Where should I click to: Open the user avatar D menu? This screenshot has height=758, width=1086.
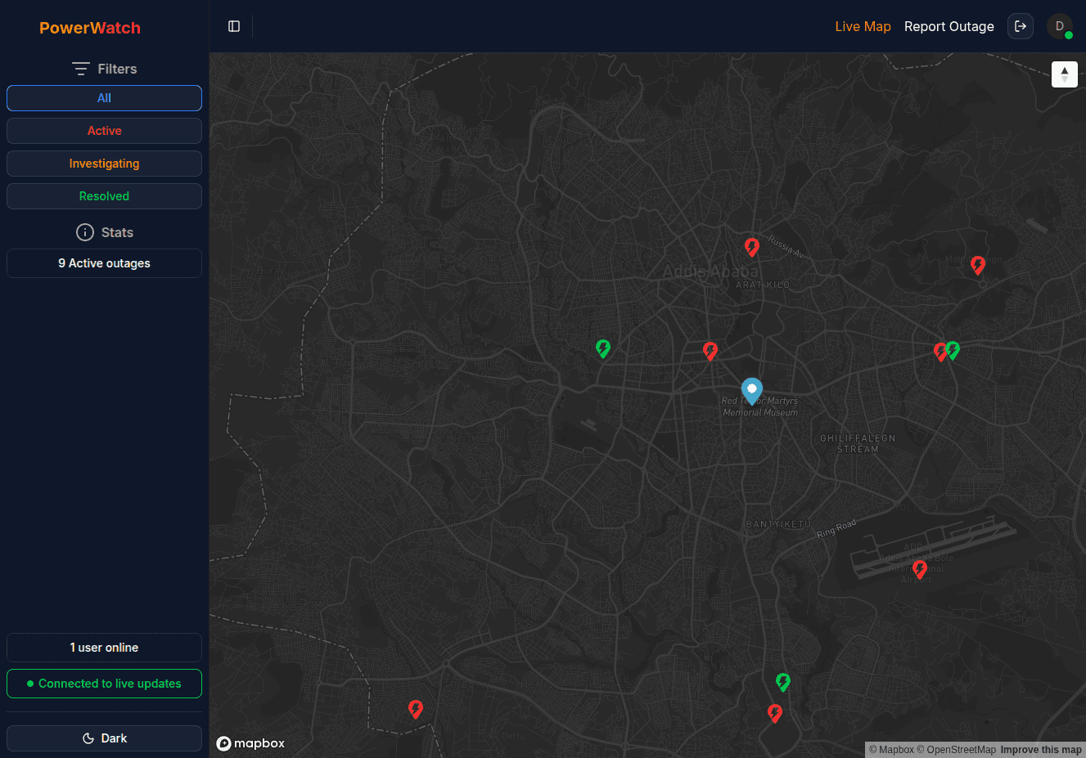tap(1060, 26)
